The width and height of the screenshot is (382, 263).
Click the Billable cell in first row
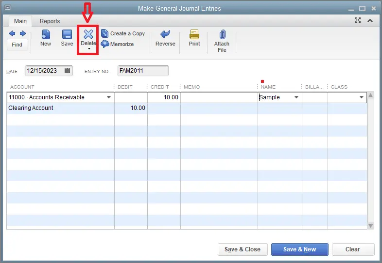[315, 97]
